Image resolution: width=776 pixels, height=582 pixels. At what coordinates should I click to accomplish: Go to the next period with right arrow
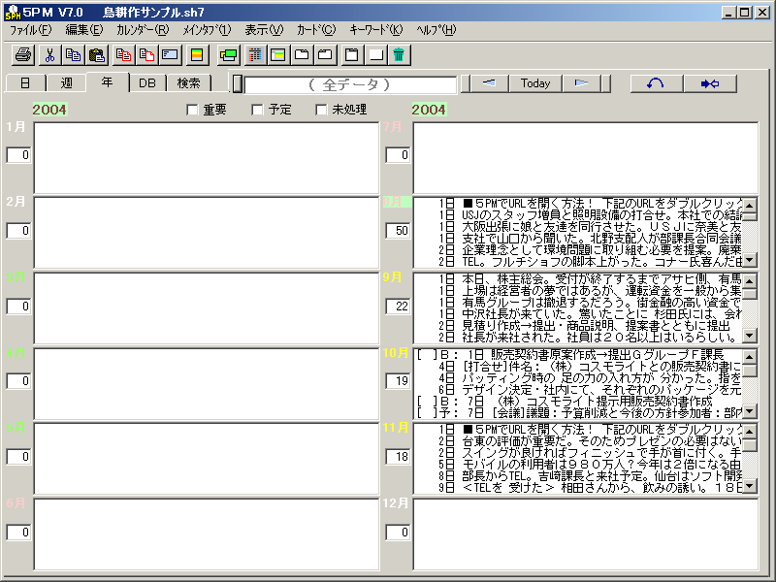pyautogui.click(x=581, y=83)
